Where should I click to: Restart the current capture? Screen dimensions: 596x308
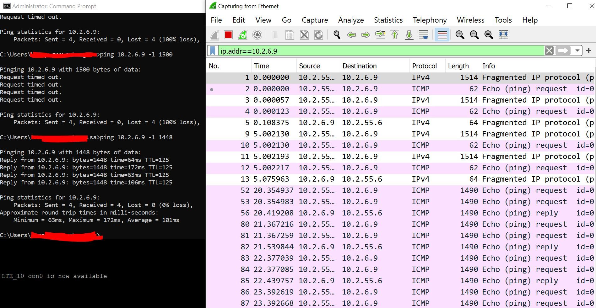[x=242, y=35]
